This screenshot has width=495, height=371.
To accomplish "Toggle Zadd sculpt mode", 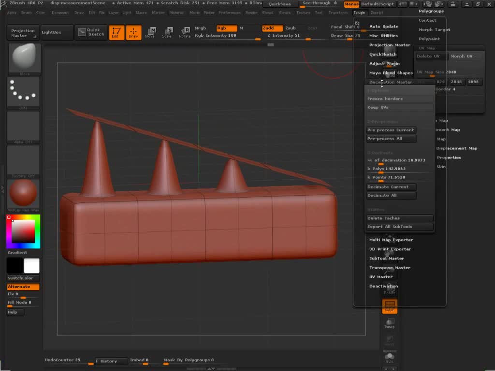I will point(272,28).
